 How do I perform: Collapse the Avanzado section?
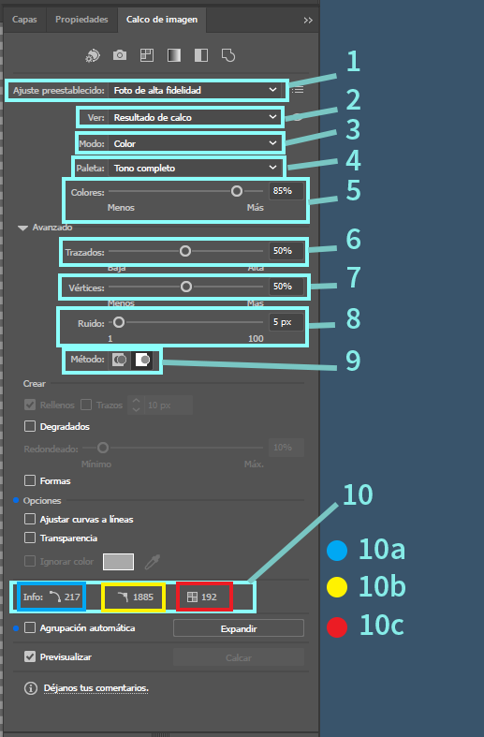tap(22, 228)
